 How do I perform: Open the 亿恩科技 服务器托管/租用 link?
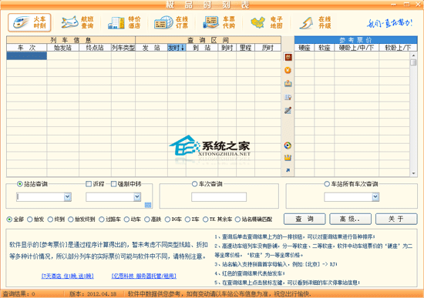pos(144,276)
